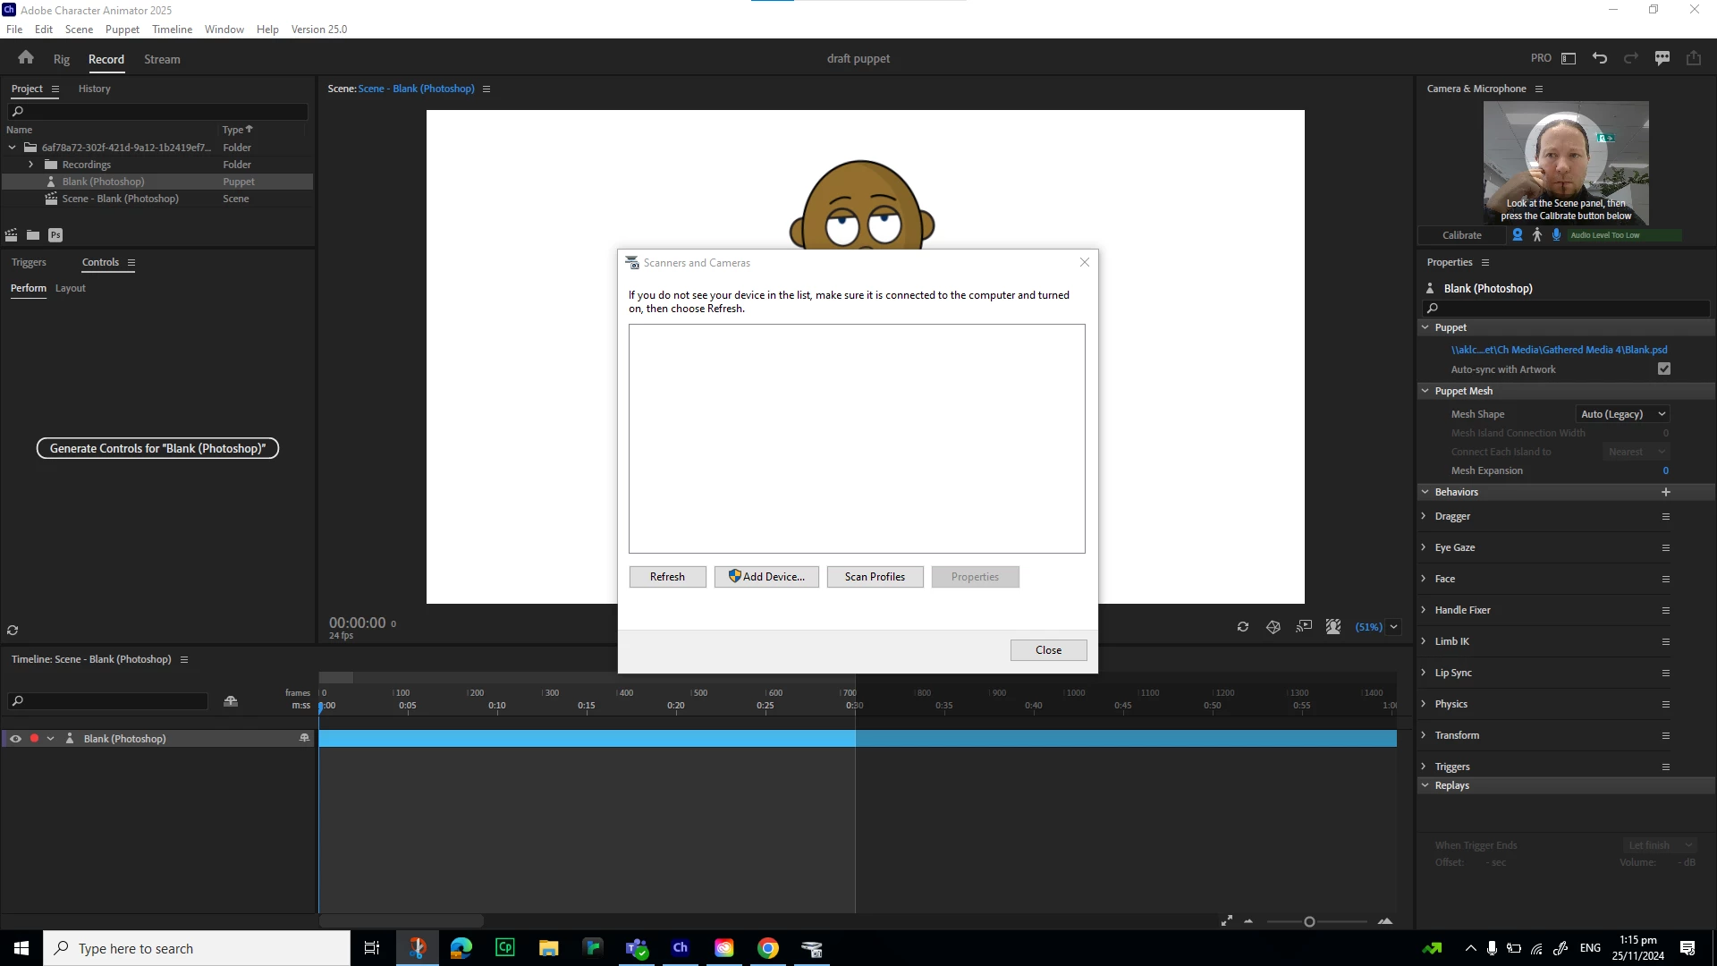
Task: Click the Photoshop import icon in Project panel
Action: coord(55,235)
